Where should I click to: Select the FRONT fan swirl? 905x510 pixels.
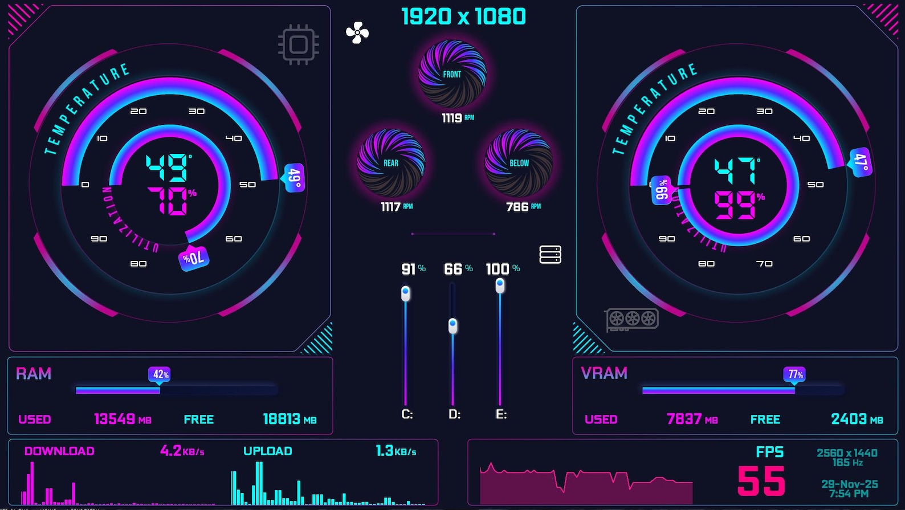click(452, 74)
